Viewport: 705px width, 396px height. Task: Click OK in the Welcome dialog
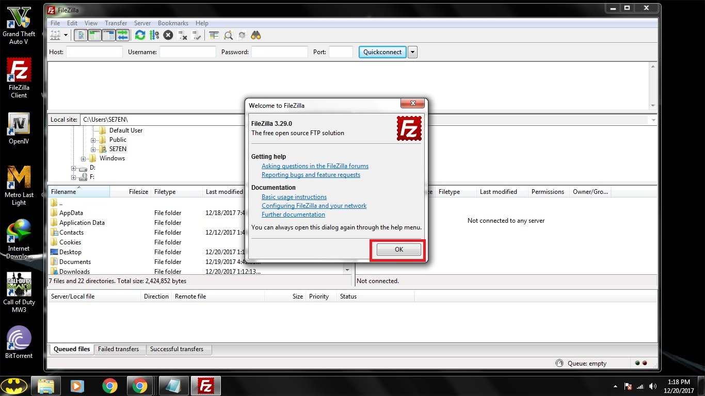[x=399, y=250]
